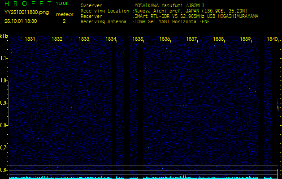The width and height of the screenshot is (282, 179).
Task: Click the Receiver field label
Action: pyautogui.click(x=91, y=17)
